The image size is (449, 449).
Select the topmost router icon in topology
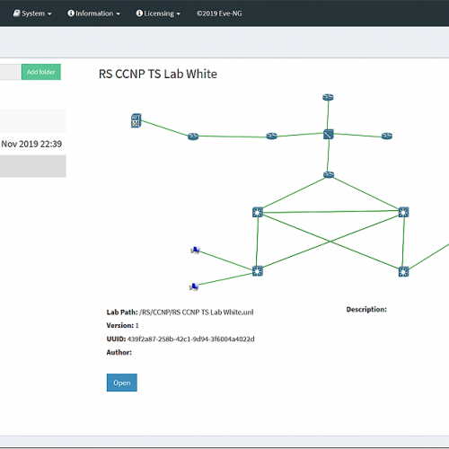coord(328,97)
